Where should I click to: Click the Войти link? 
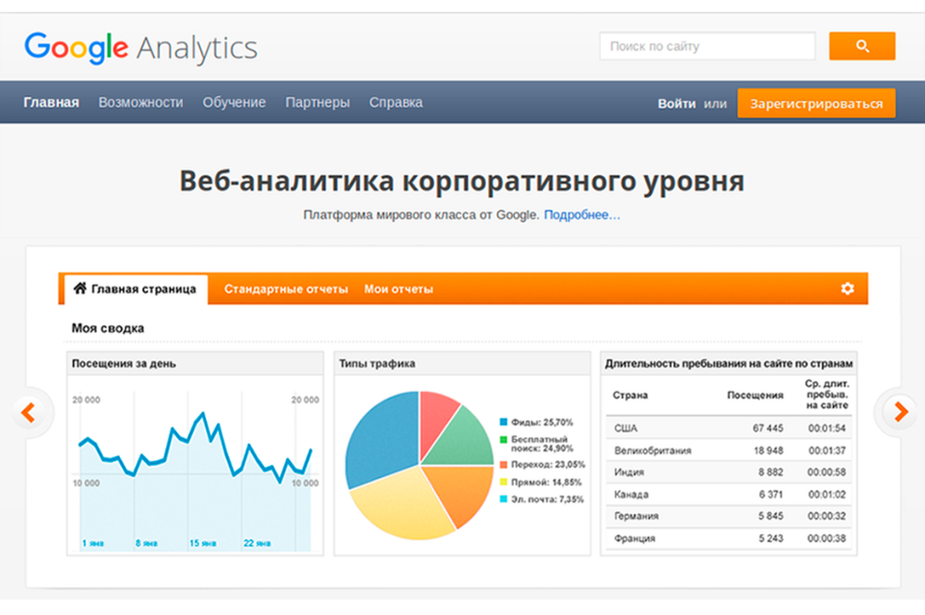point(677,104)
